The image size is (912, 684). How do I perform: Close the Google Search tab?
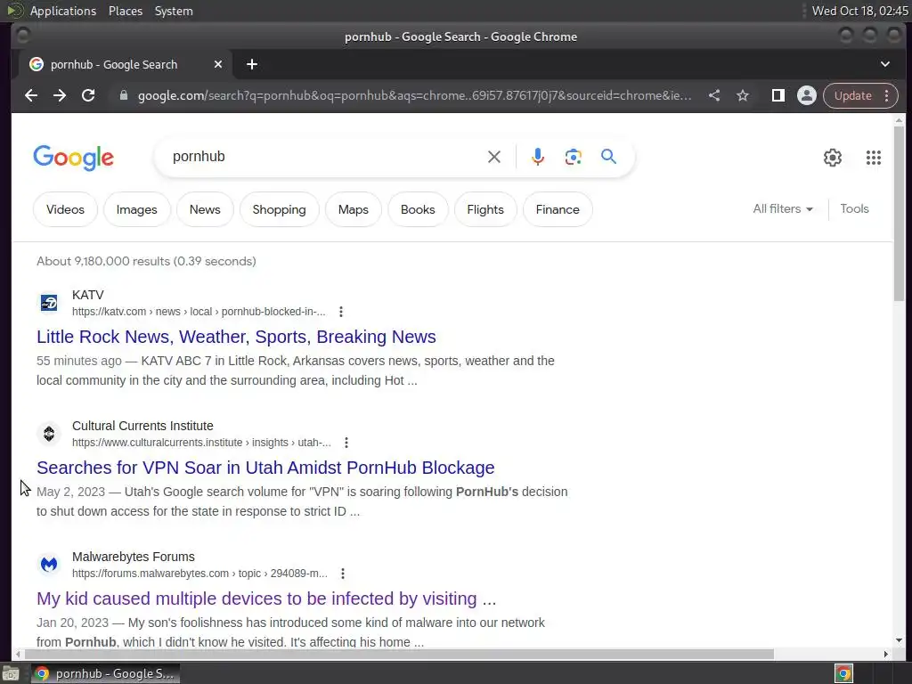point(218,64)
